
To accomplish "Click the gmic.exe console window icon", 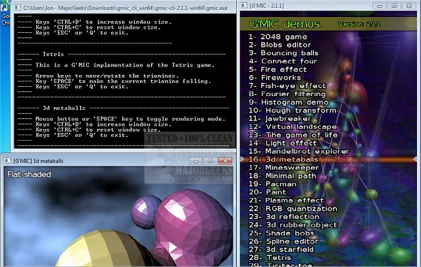I will [x=18, y=8].
